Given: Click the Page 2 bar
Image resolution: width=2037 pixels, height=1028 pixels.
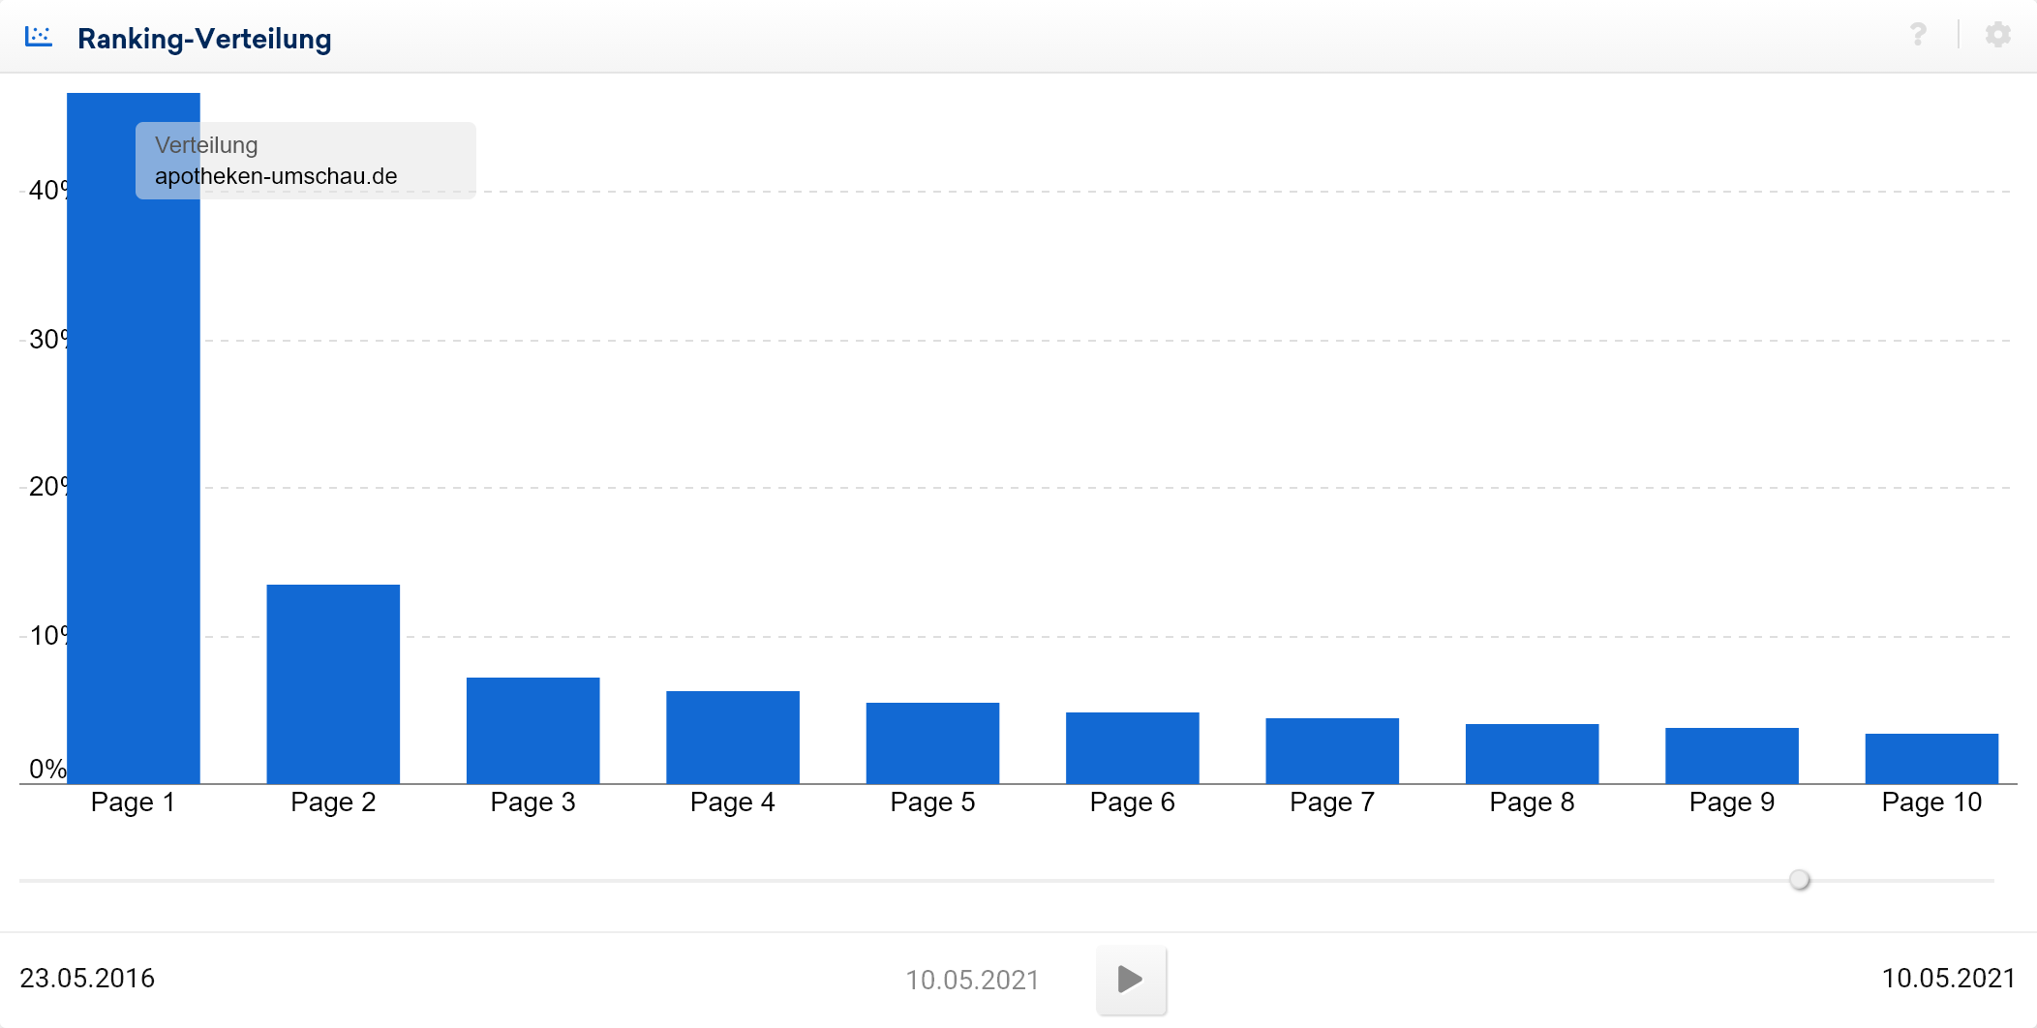Looking at the screenshot, I should (333, 683).
